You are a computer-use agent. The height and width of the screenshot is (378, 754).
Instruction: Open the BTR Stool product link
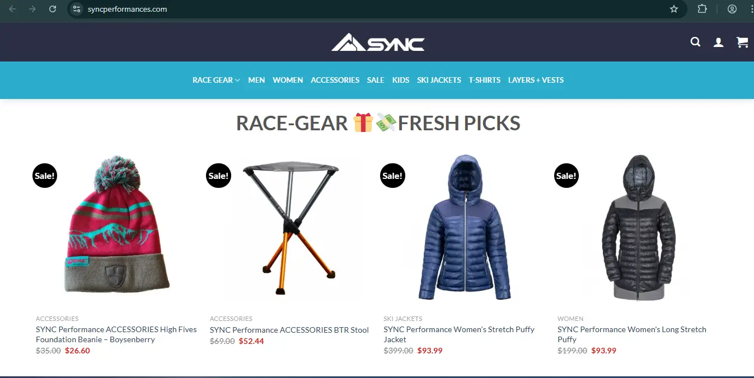(289, 330)
